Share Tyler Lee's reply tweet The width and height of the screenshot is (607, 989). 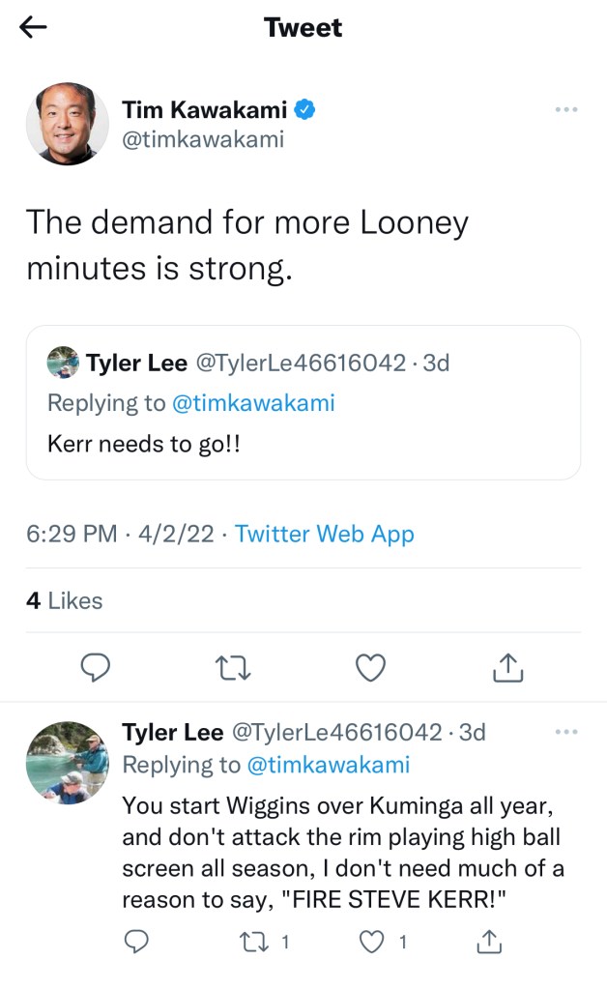489,941
